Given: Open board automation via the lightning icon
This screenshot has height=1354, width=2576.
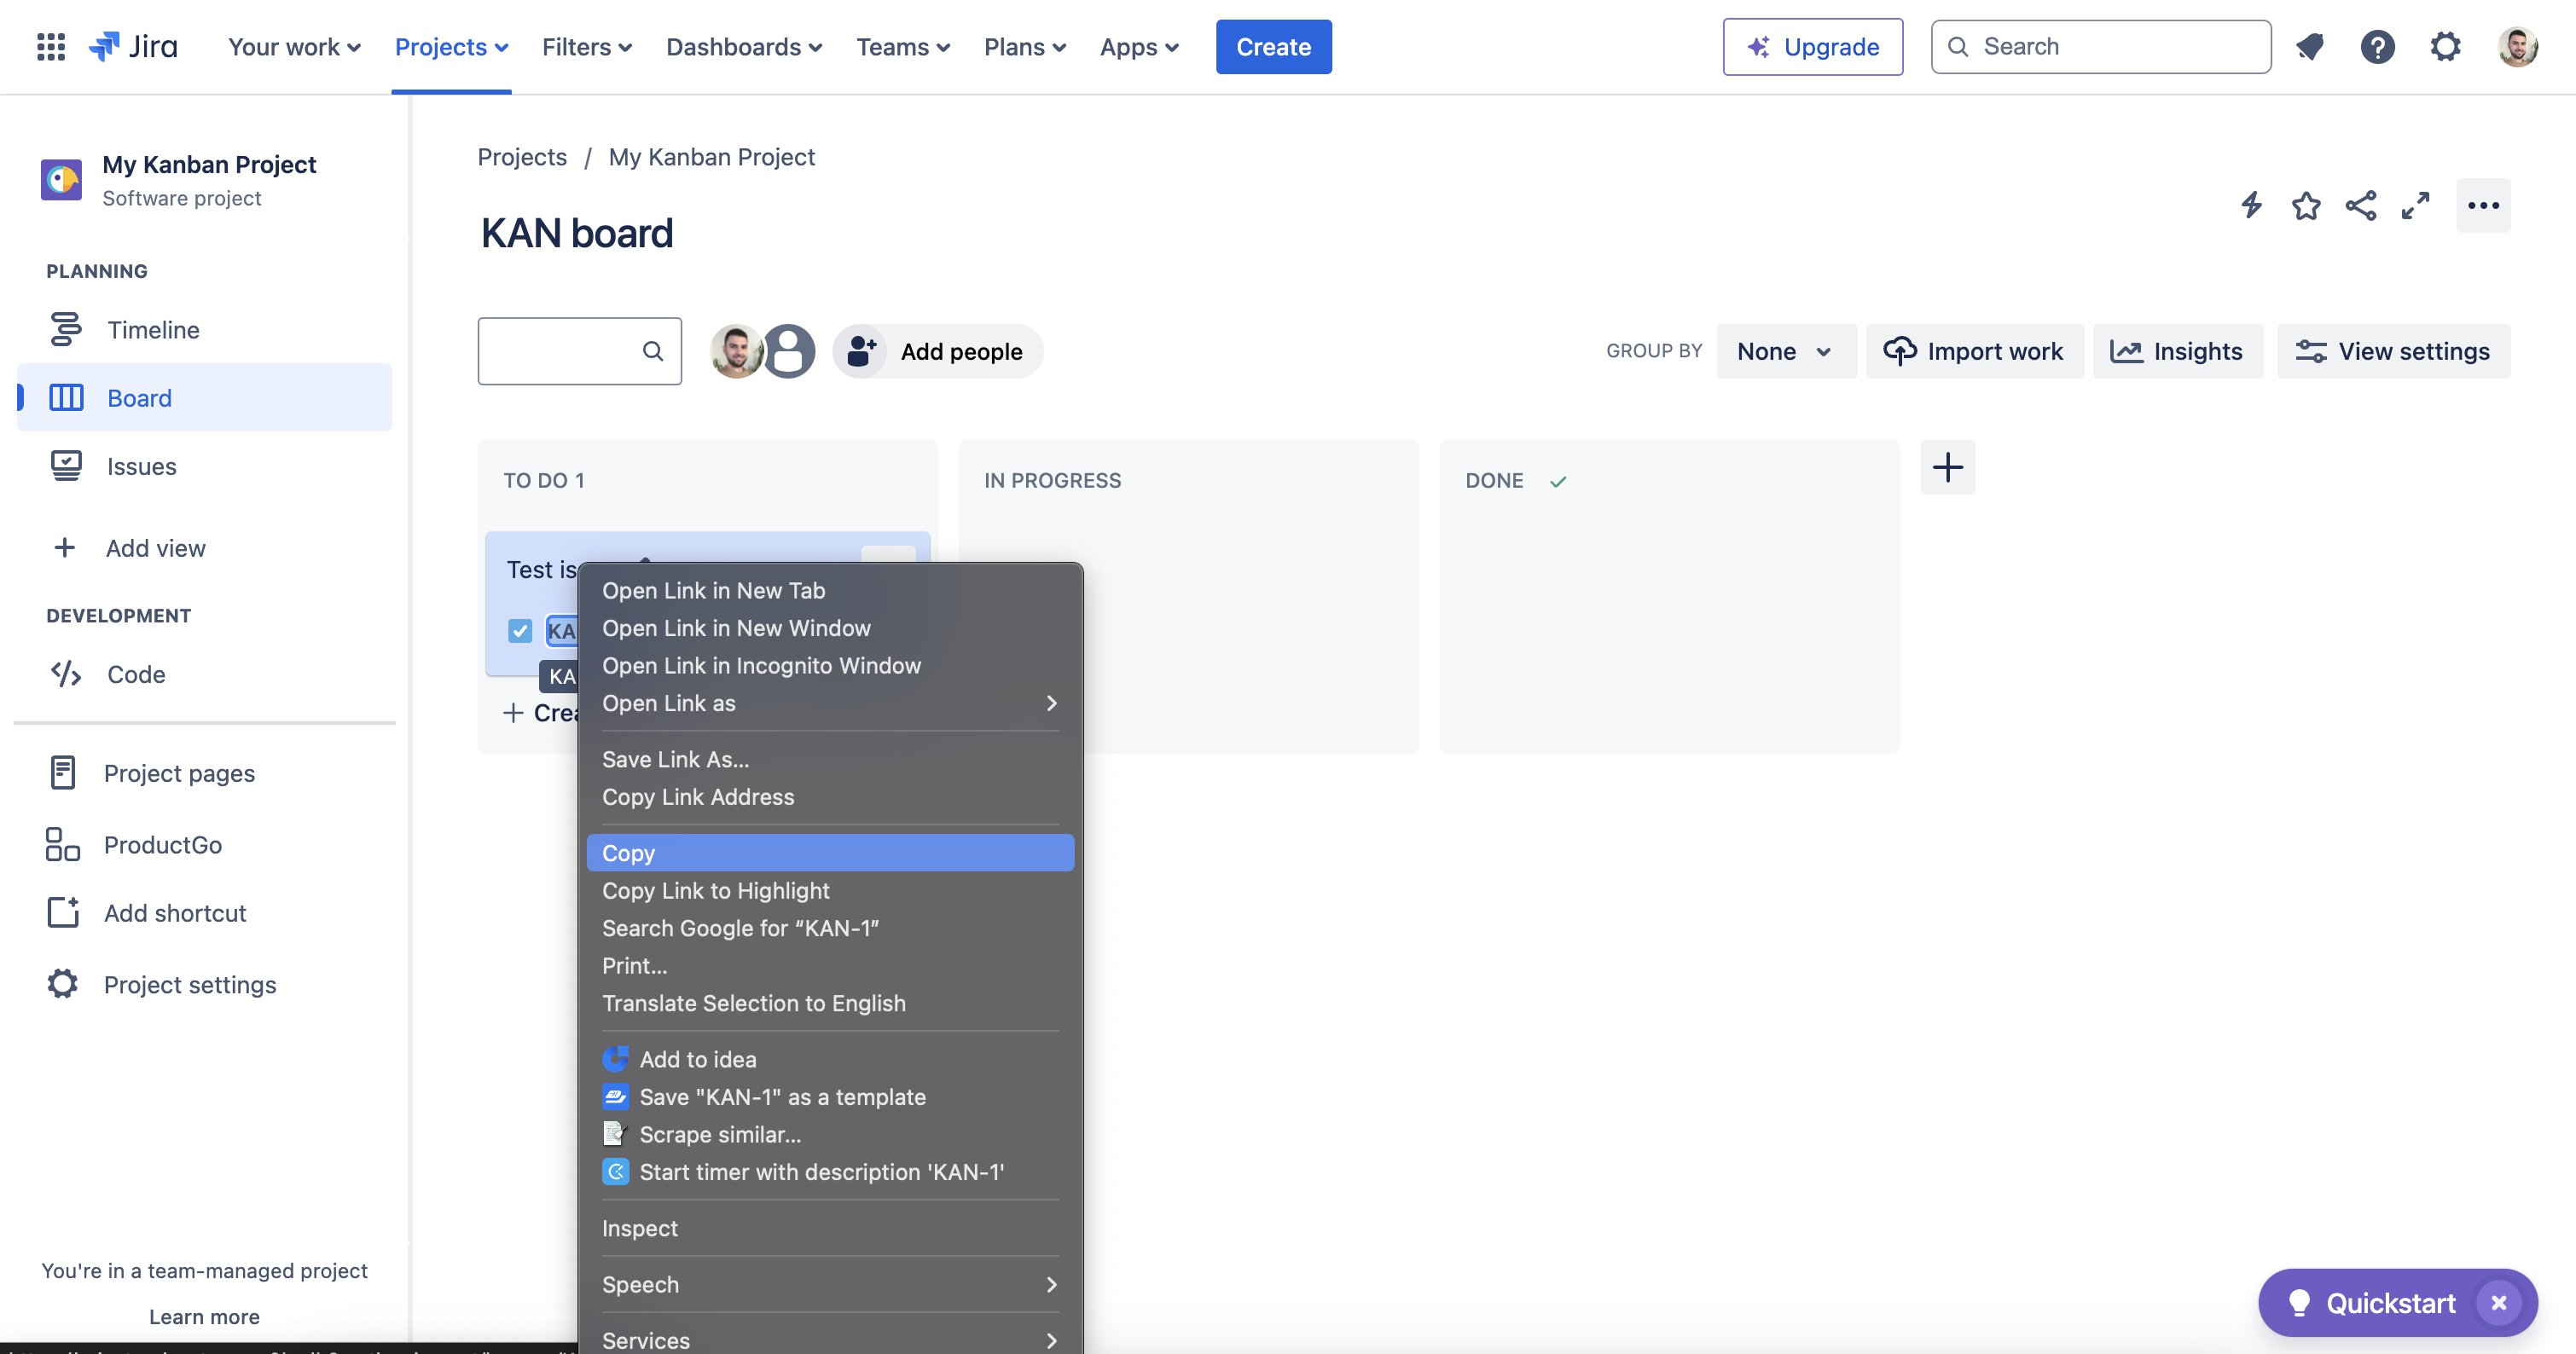Looking at the screenshot, I should (2250, 205).
